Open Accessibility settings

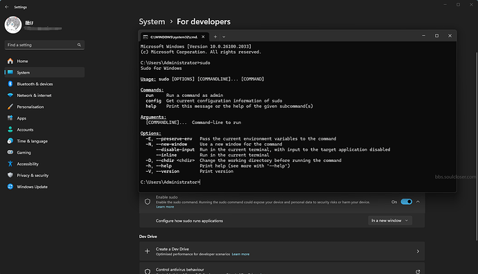tap(44, 164)
